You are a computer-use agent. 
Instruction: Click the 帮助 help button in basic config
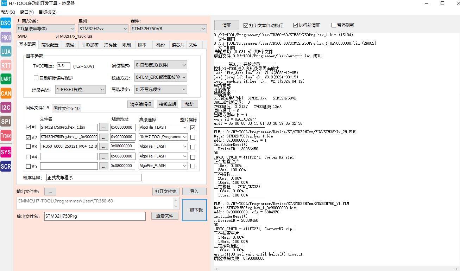pyautogui.click(x=189, y=104)
